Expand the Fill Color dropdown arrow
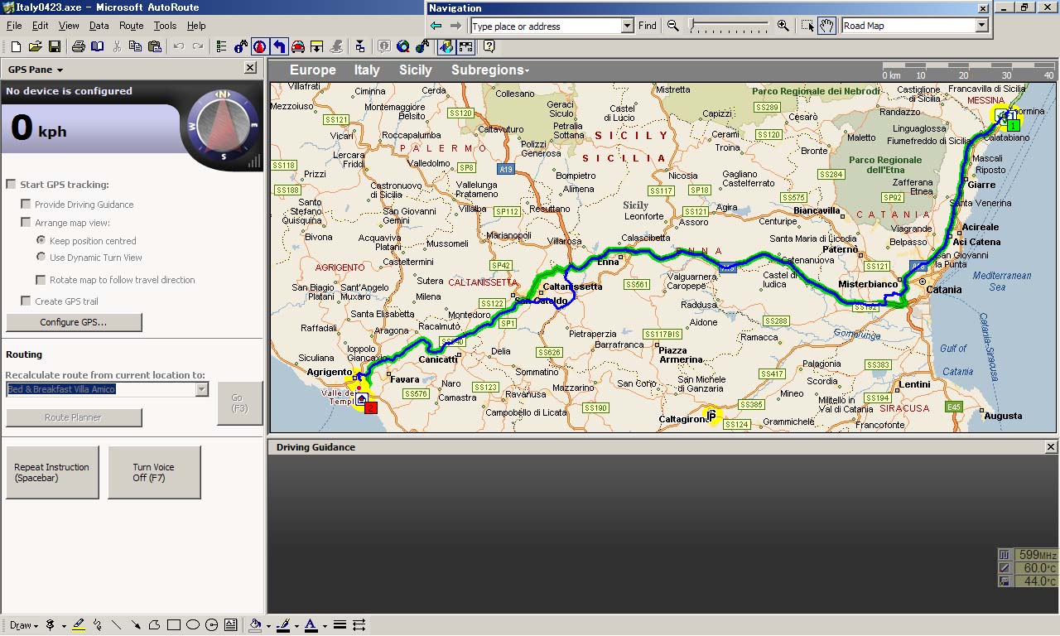1060x636 pixels. pyautogui.click(x=268, y=625)
